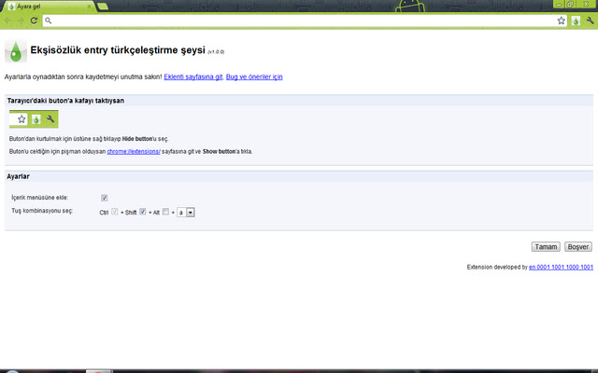This screenshot has height=373, width=598.
Task: Enable the Alt key checkbox
Action: 166,212
